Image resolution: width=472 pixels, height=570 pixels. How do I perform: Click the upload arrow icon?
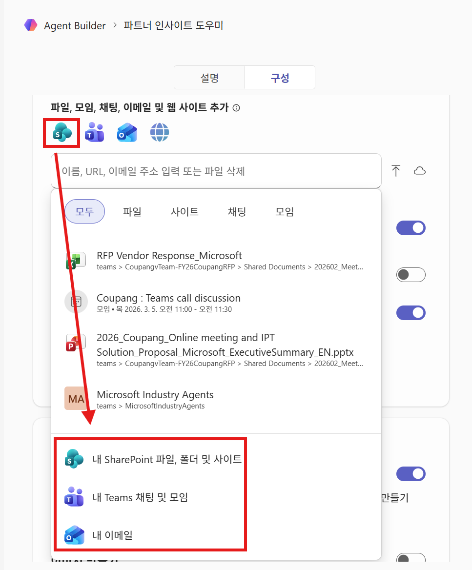(396, 170)
